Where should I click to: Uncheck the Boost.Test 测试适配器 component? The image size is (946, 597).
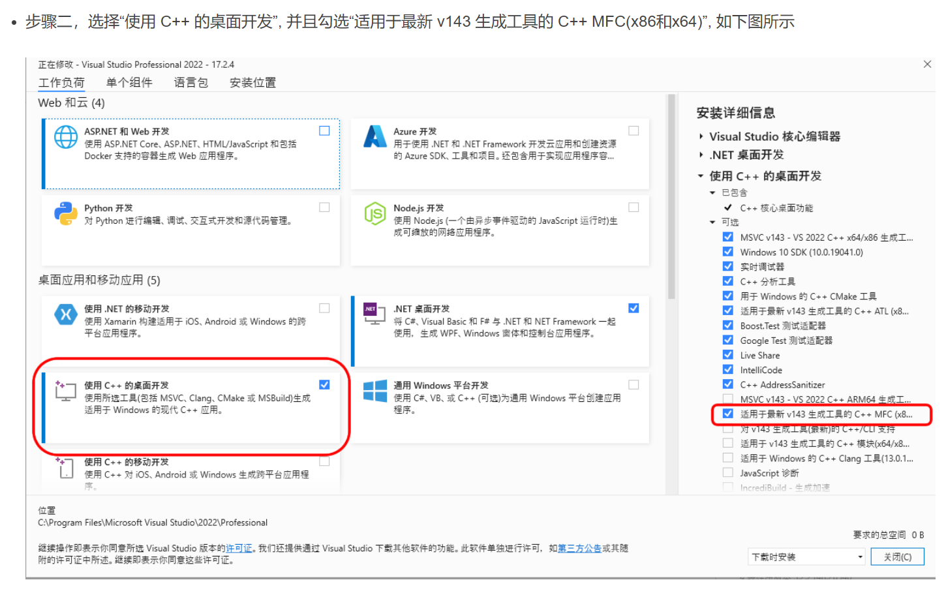[x=728, y=326]
